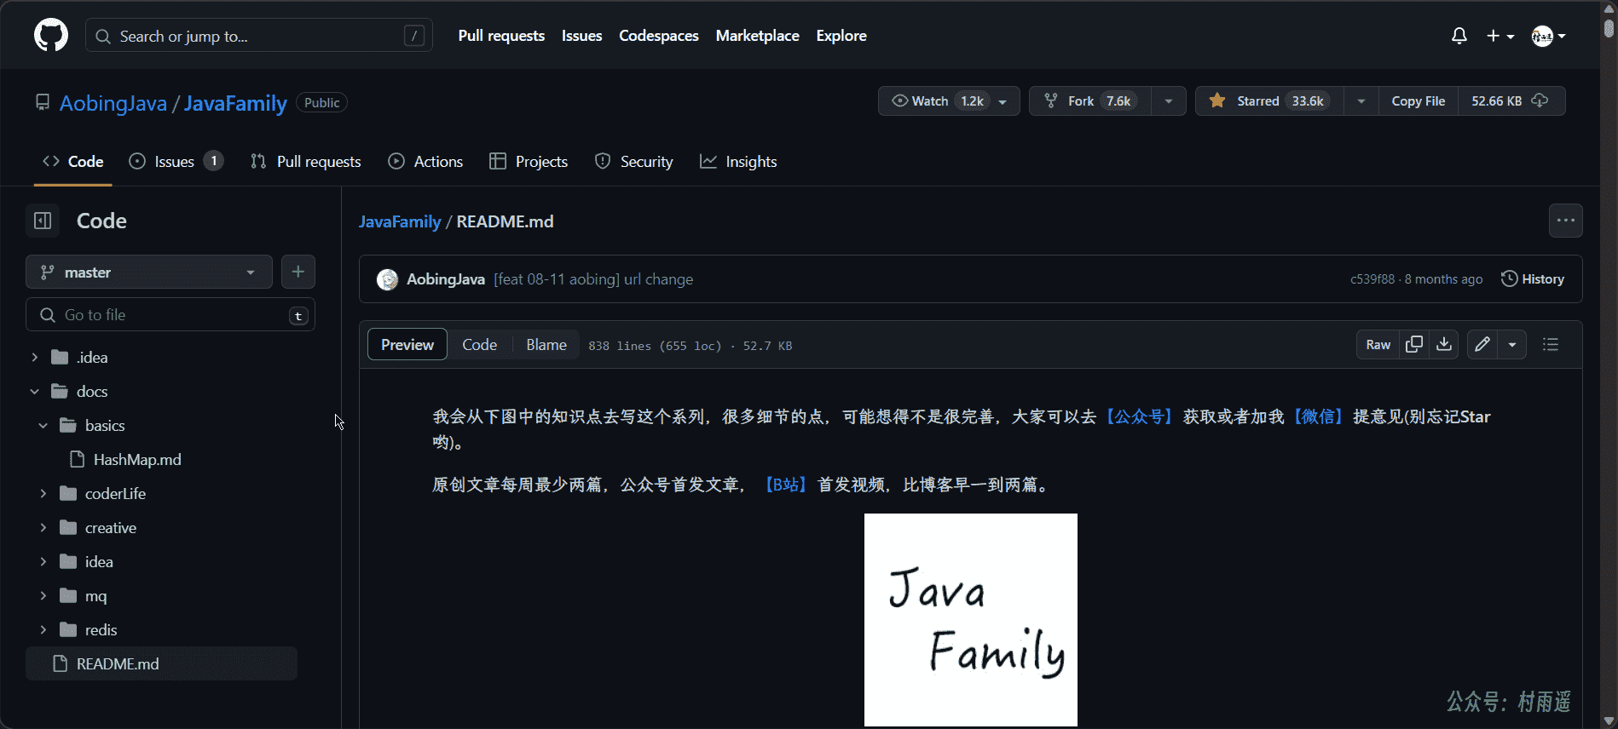The image size is (1618, 729).
Task: Edit file pencil icon
Action: click(x=1483, y=344)
